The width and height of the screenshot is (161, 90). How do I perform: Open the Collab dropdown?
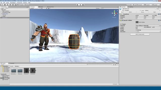click(x=130, y=5)
